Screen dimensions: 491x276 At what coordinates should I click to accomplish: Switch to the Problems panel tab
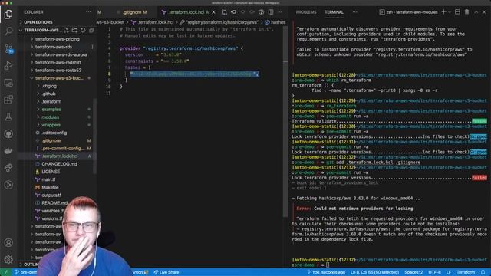[x=306, y=12]
